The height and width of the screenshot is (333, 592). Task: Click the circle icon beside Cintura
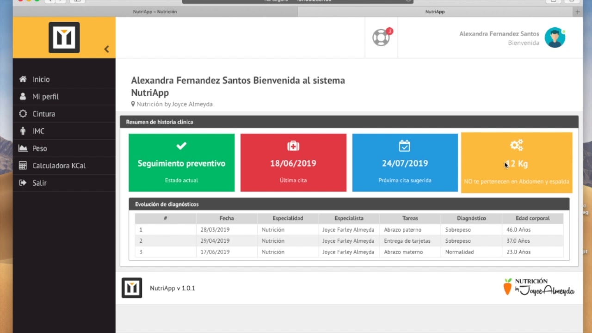pyautogui.click(x=23, y=114)
